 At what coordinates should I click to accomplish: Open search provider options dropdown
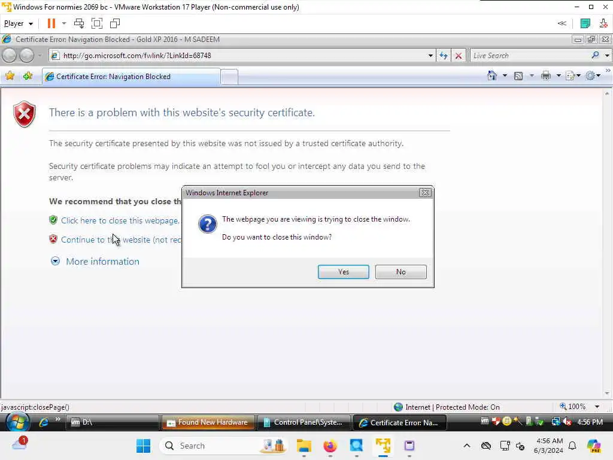tap(607, 56)
